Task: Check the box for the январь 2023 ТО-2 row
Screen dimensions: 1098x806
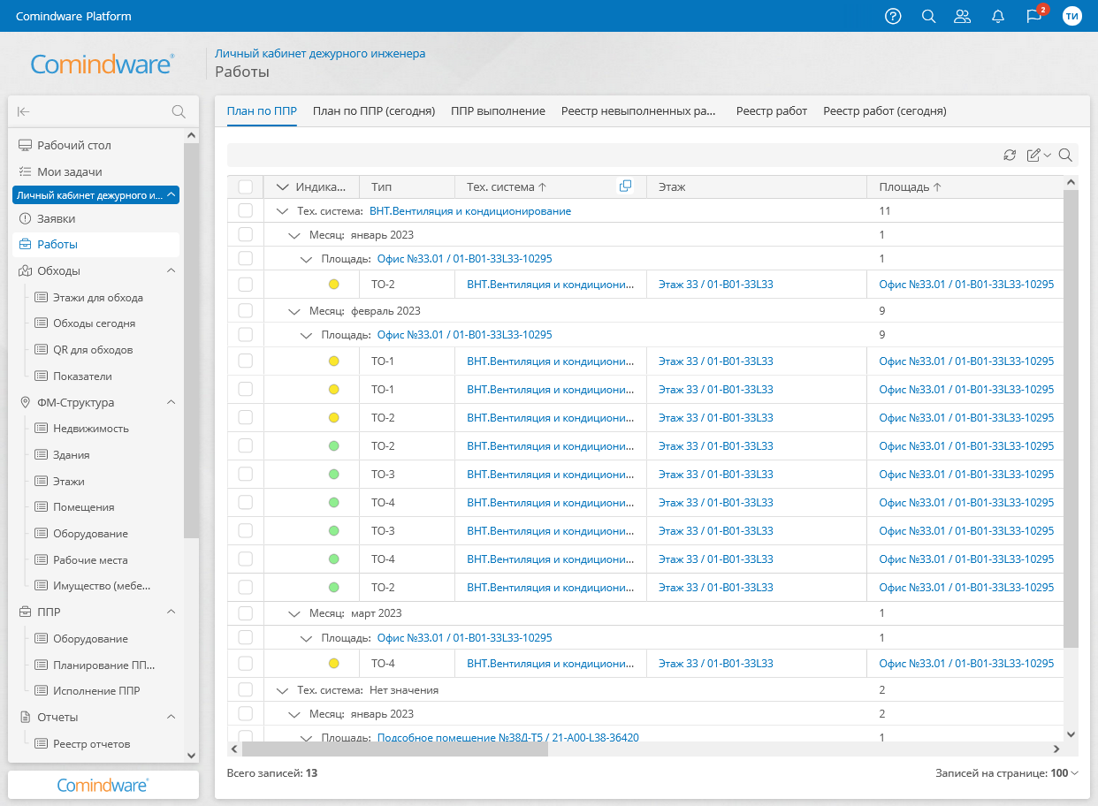Action: (x=246, y=285)
